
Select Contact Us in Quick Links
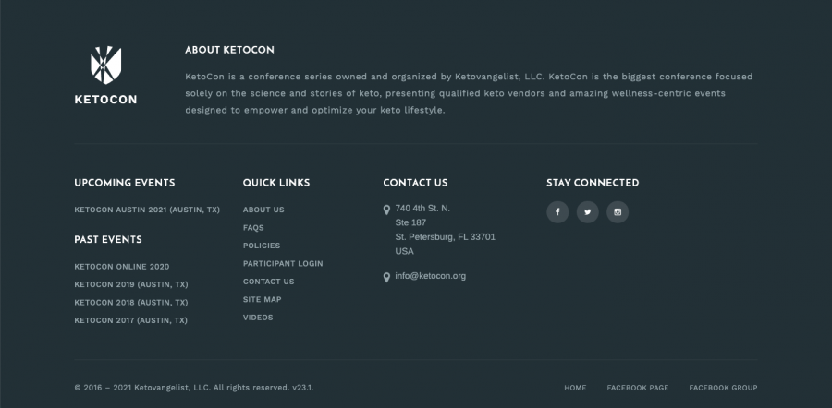coord(268,282)
